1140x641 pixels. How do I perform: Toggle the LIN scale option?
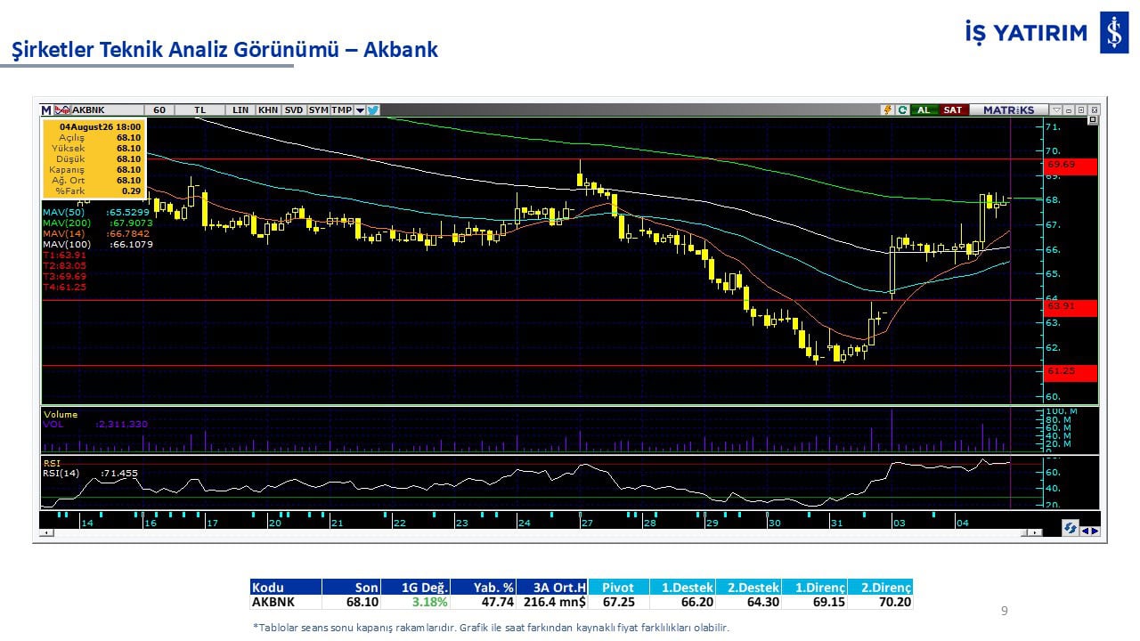(x=240, y=110)
